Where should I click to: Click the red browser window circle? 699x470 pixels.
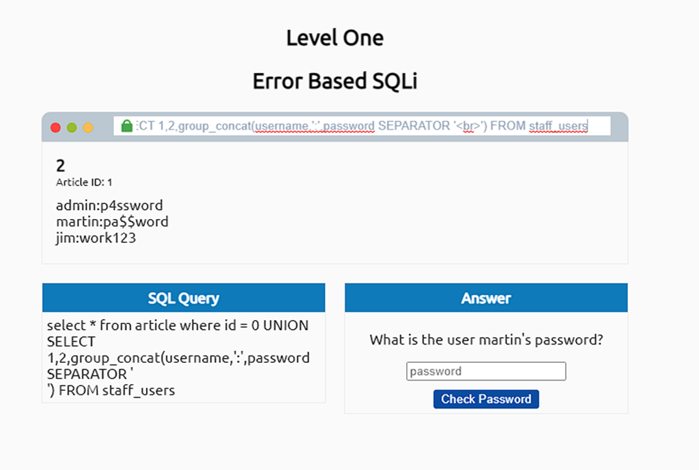coord(55,127)
